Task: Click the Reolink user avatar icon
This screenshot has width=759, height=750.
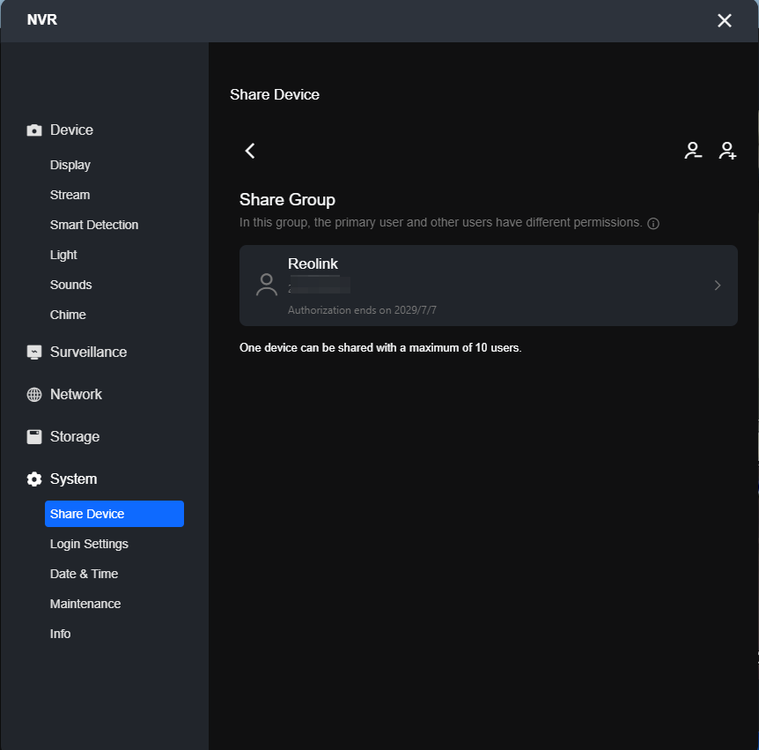Action: (267, 285)
